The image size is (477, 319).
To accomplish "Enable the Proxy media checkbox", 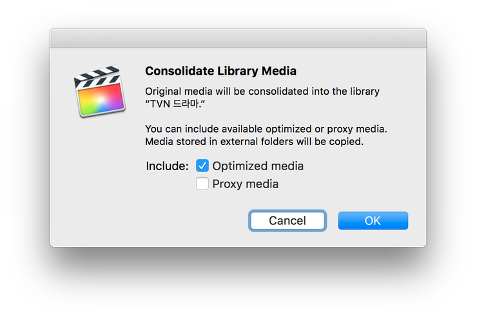I will click(202, 184).
